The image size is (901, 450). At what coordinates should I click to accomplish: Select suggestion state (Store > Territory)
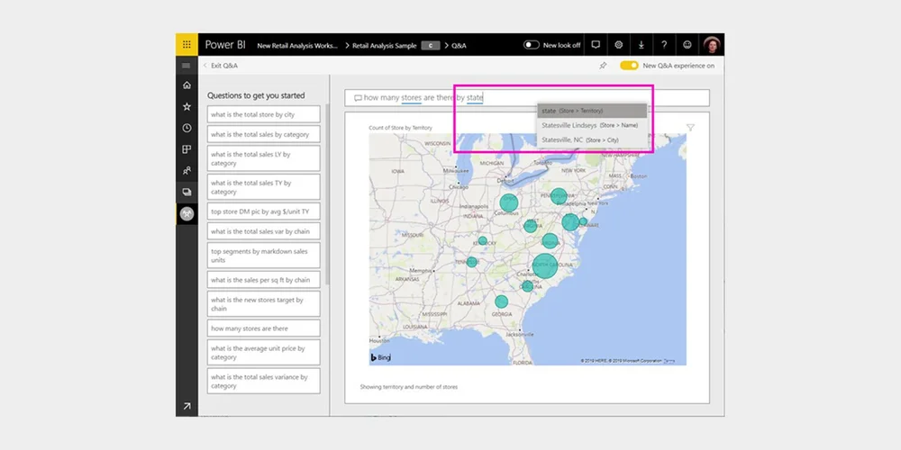(592, 110)
